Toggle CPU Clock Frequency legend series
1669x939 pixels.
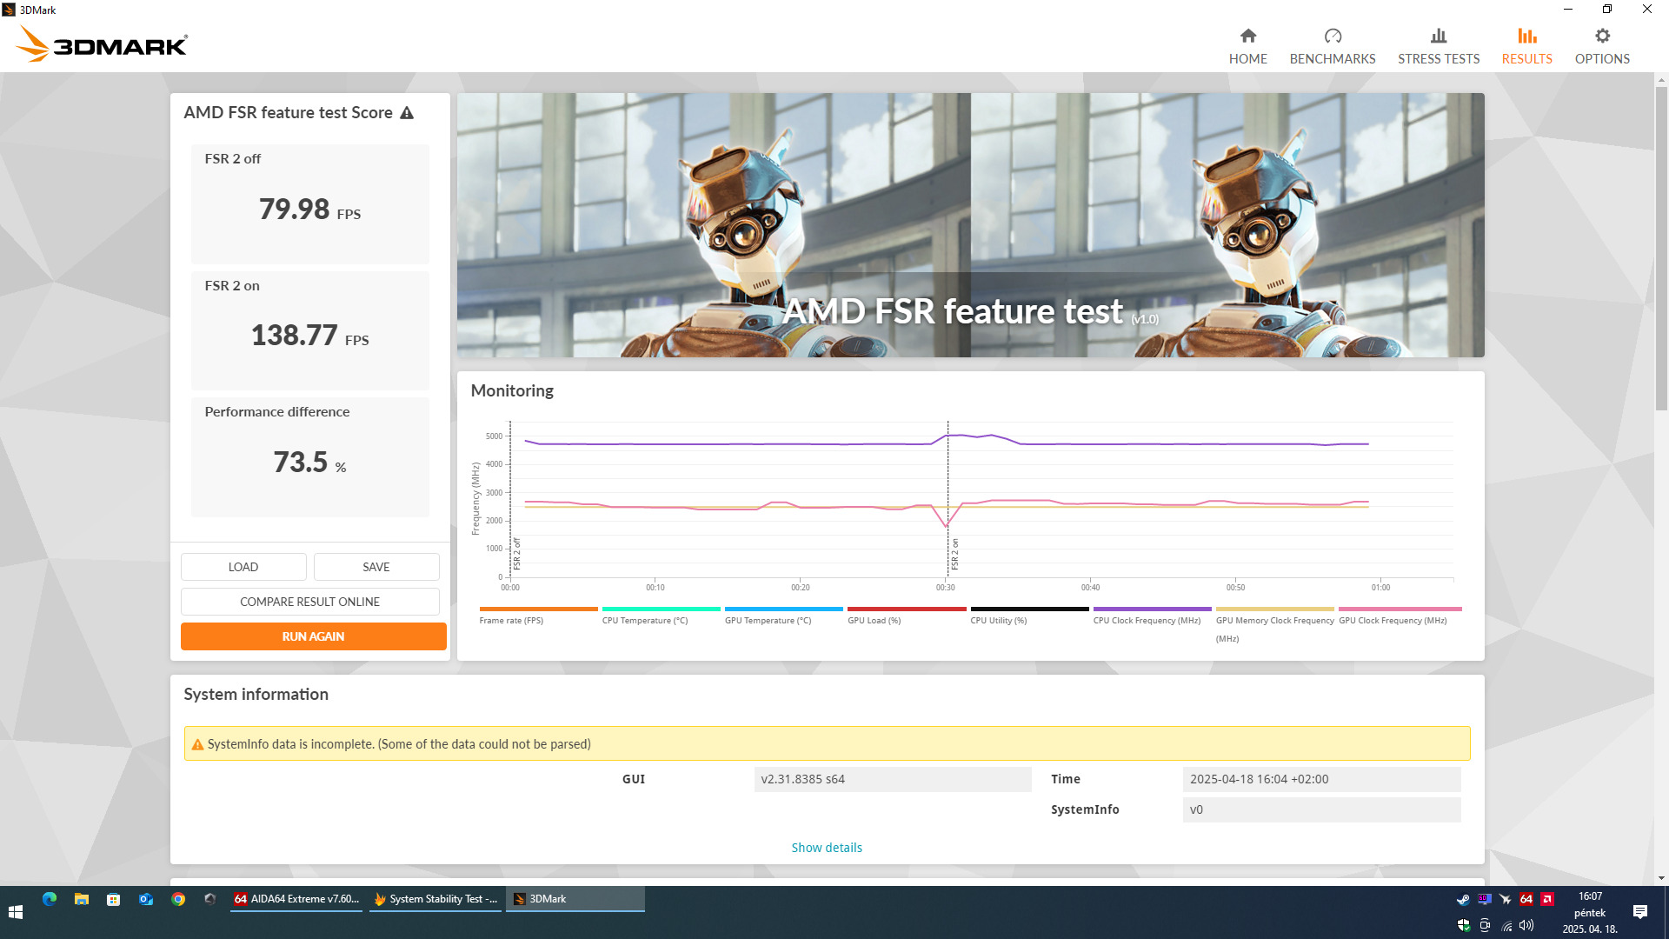(1146, 621)
